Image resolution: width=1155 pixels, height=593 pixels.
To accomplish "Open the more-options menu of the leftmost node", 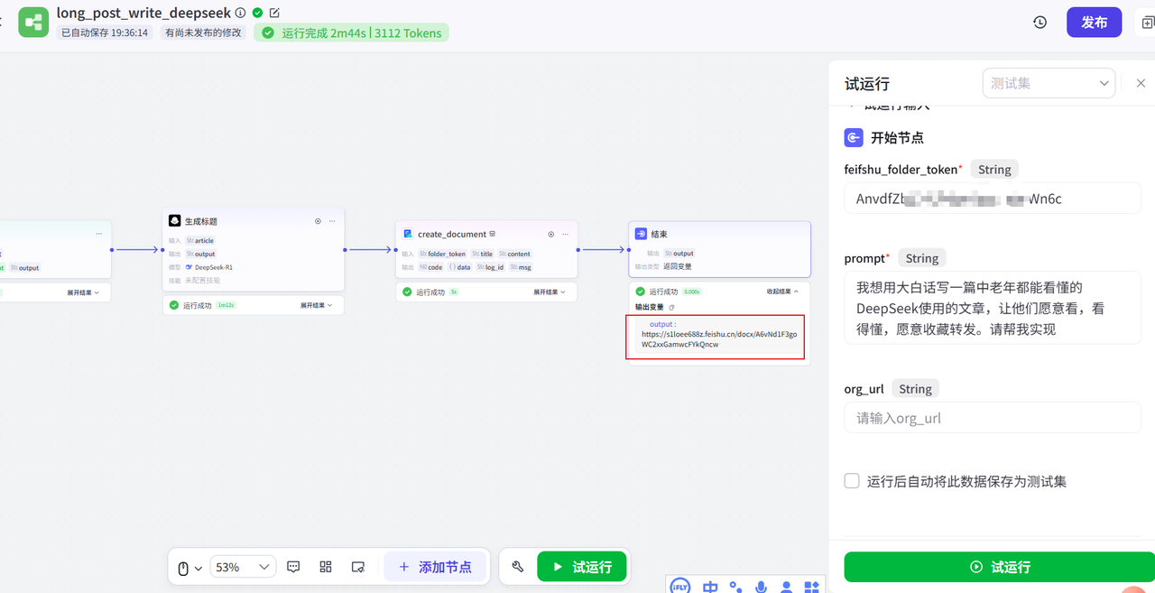I will click(x=99, y=234).
